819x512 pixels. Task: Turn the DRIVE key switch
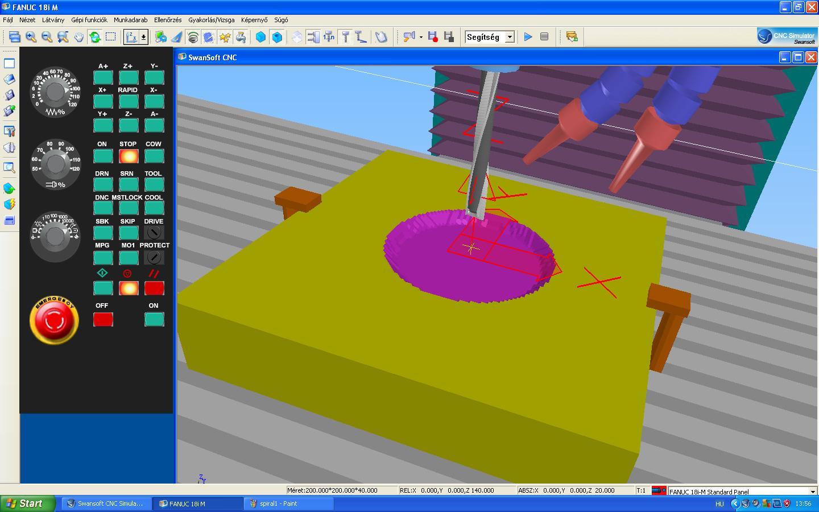(154, 233)
